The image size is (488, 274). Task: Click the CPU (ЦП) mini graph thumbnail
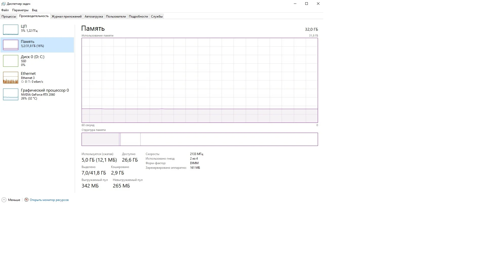(10, 30)
